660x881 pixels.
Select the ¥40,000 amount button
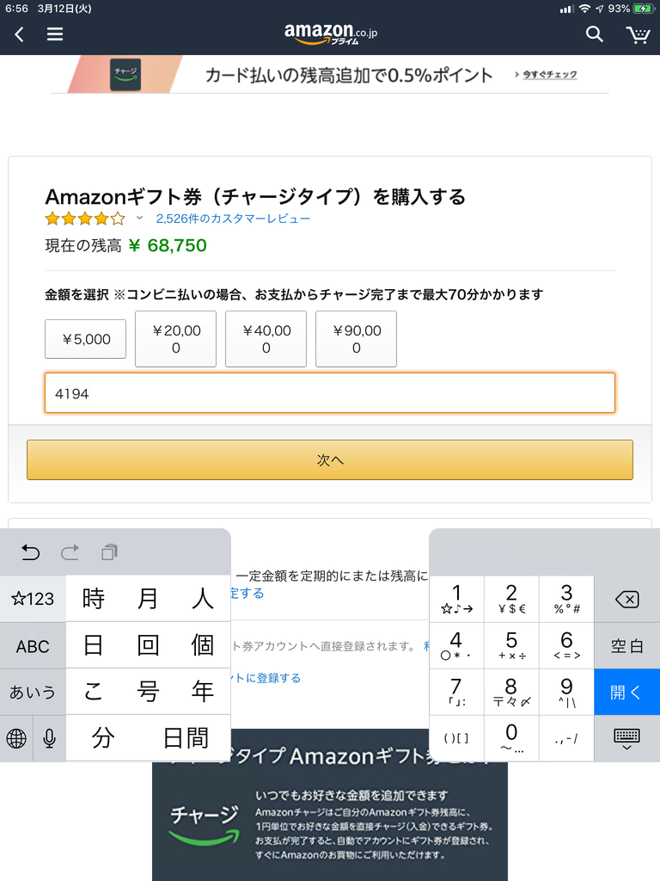click(266, 339)
